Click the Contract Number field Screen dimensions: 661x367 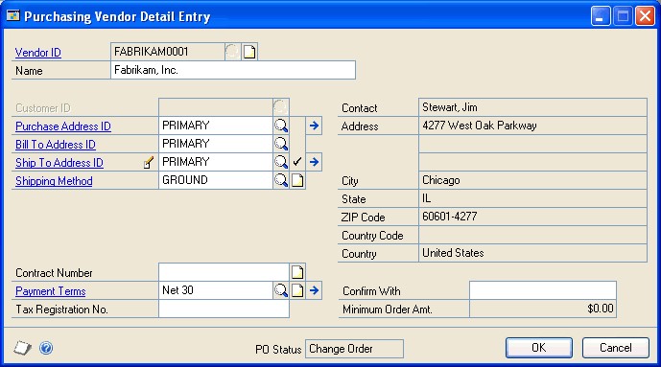click(x=224, y=272)
